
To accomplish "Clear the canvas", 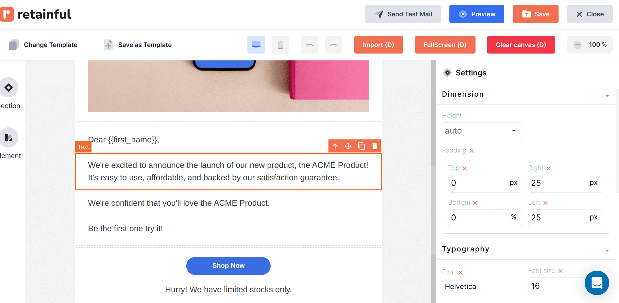I will point(521,45).
